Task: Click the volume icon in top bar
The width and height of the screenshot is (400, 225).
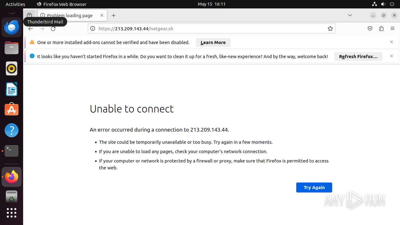Action: pos(383,4)
